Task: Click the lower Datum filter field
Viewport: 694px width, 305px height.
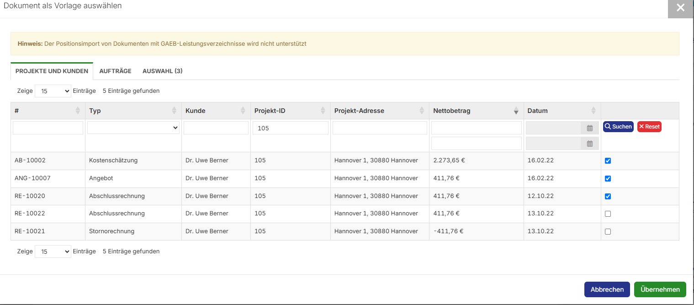Action: pyautogui.click(x=553, y=144)
